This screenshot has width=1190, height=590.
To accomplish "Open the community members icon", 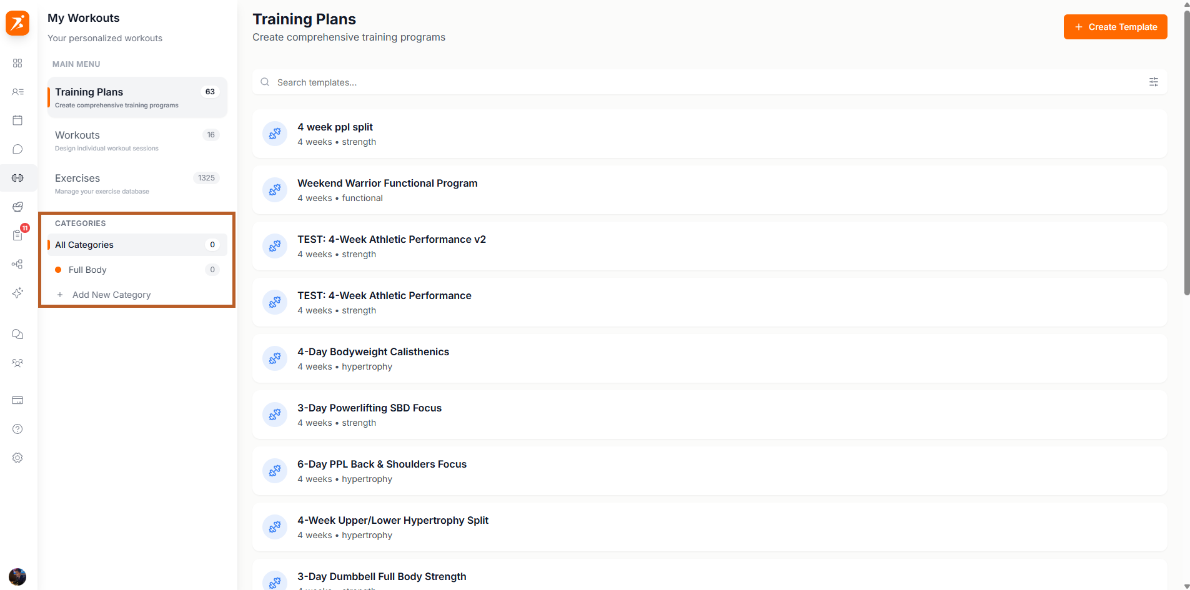I will tap(17, 363).
